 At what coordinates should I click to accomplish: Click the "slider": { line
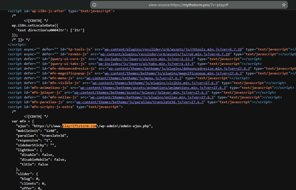click(x=27, y=174)
